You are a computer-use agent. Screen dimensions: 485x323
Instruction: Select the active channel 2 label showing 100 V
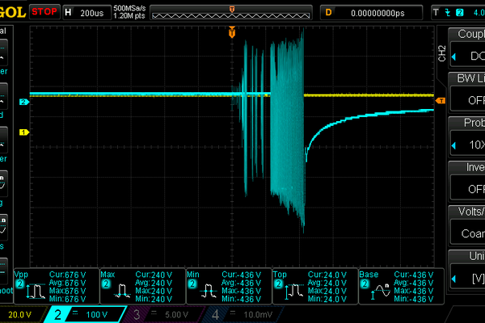tap(85, 315)
